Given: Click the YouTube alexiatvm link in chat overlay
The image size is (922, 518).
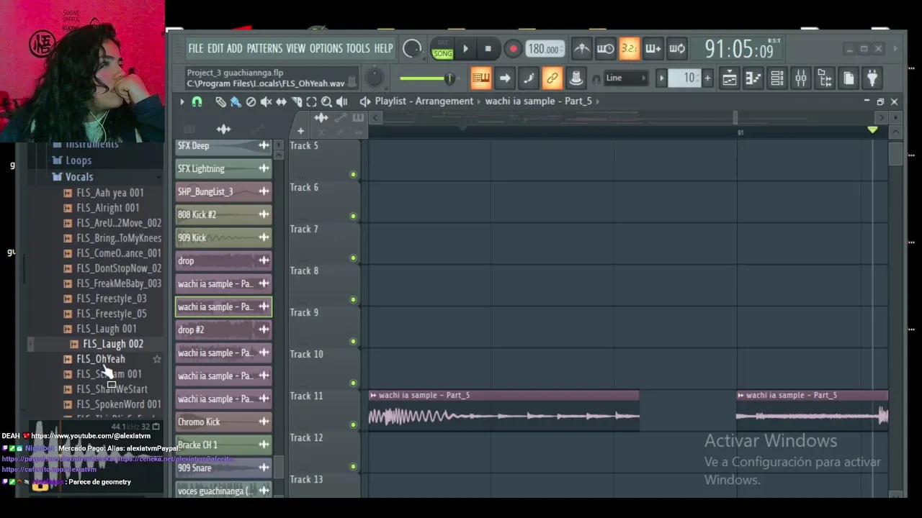Looking at the screenshot, I should 91,436.
